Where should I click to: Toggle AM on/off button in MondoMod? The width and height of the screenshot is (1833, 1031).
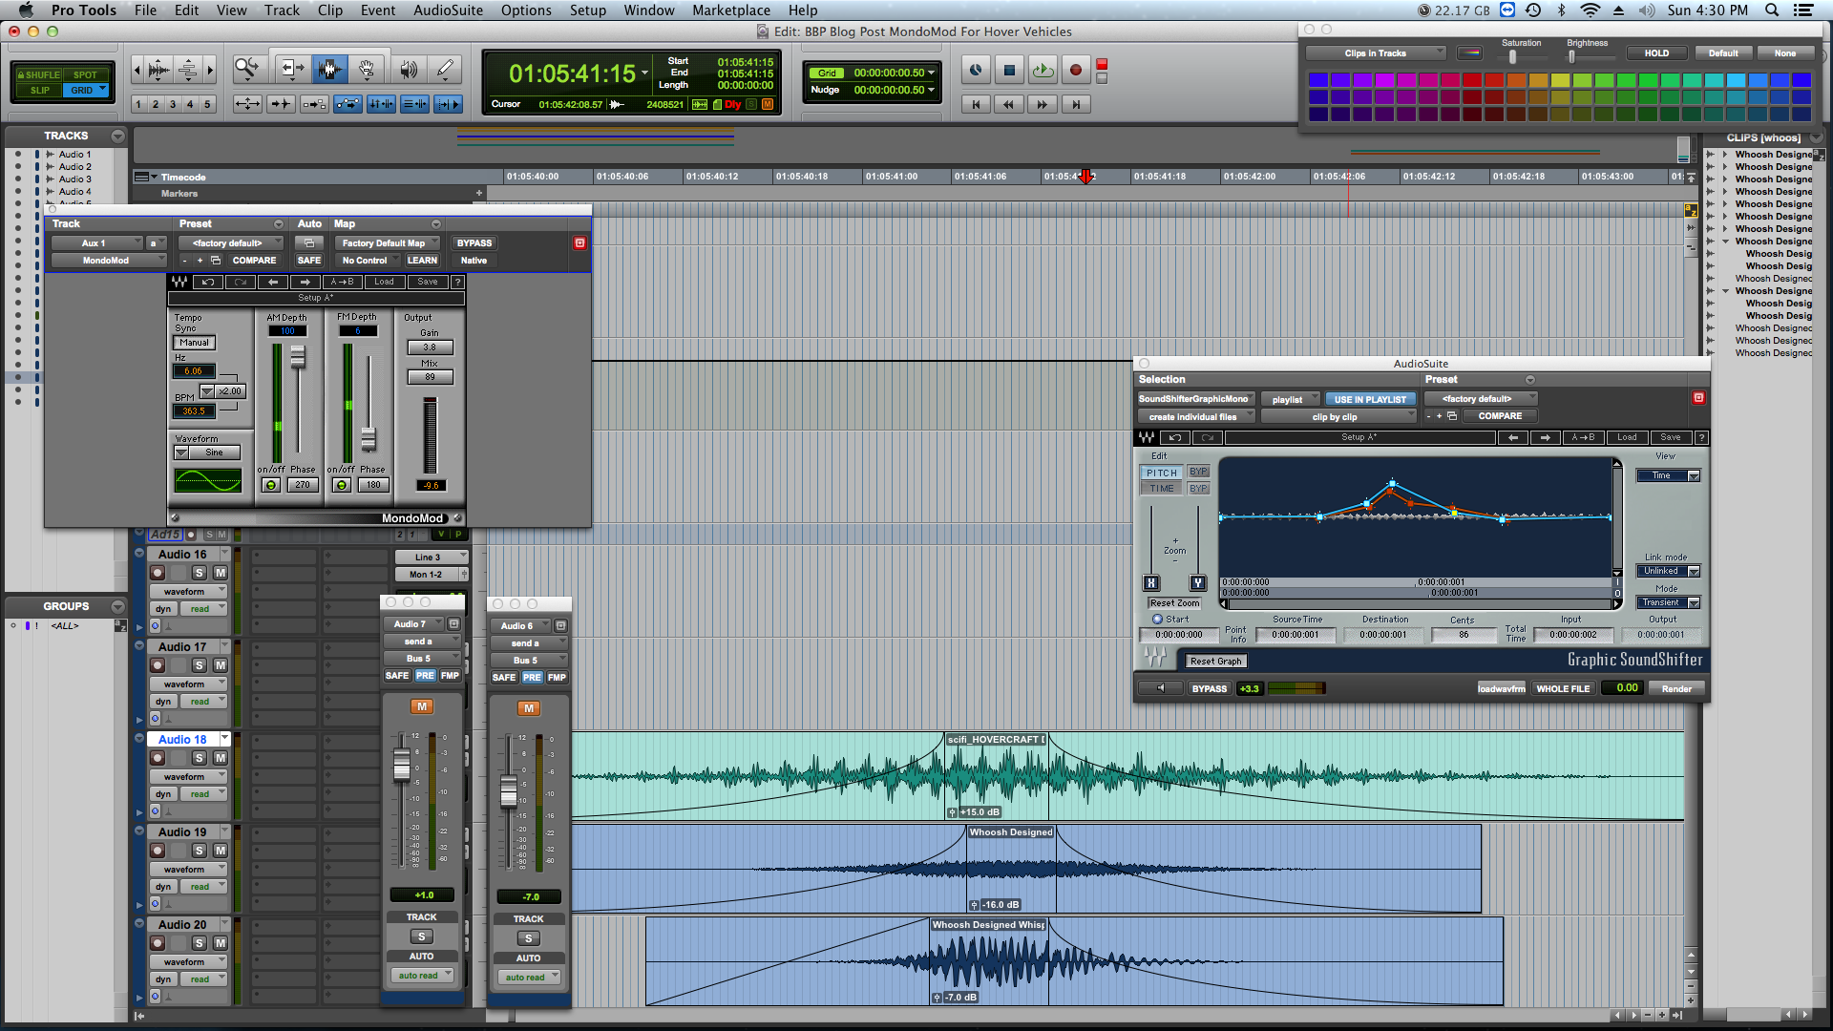click(x=271, y=485)
